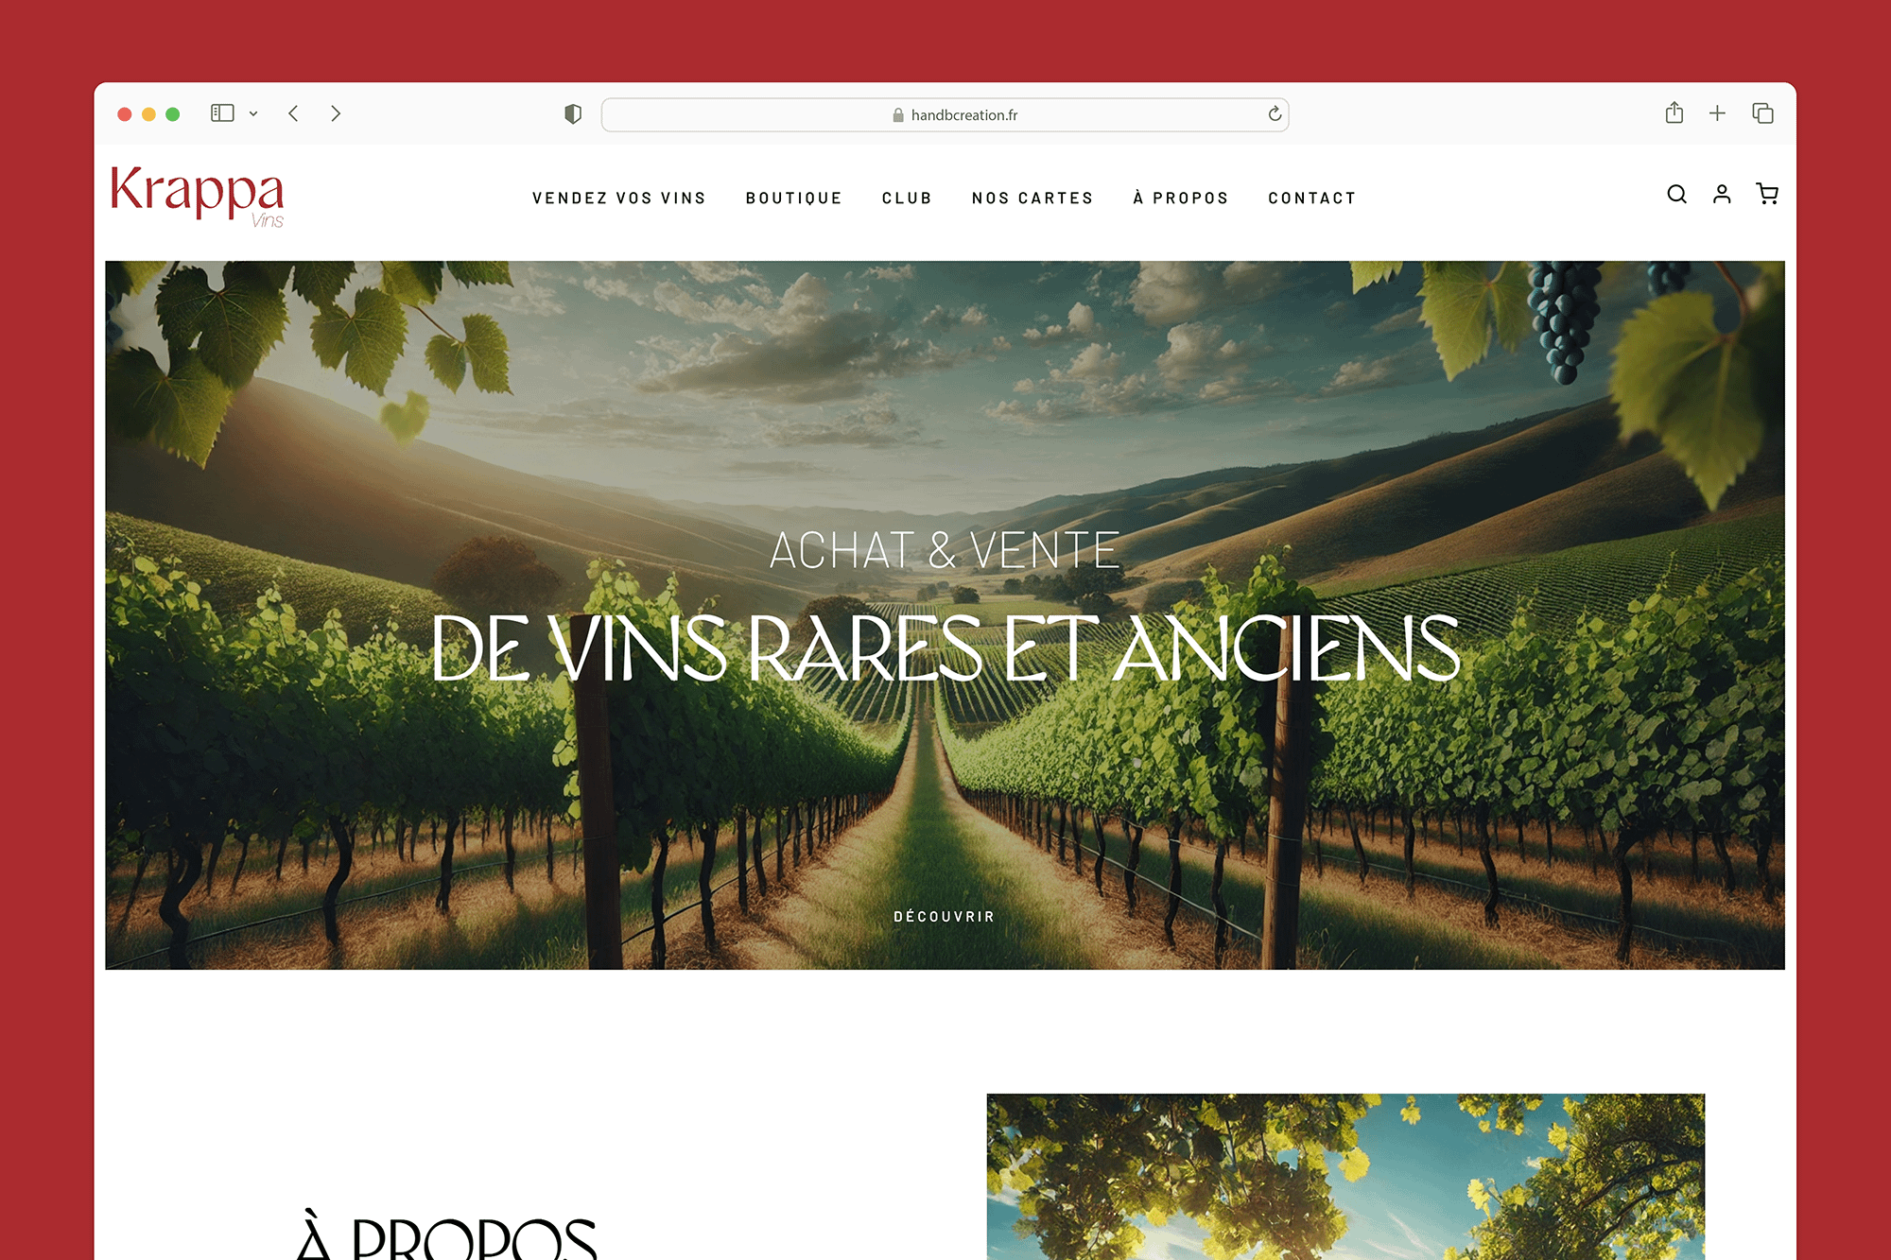The height and width of the screenshot is (1260, 1891).
Task: Click the Contact link
Action: pos(1312,198)
